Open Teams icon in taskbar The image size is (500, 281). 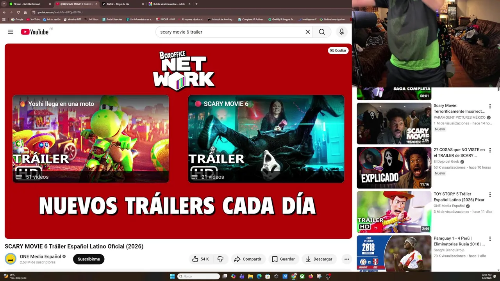coord(242,276)
